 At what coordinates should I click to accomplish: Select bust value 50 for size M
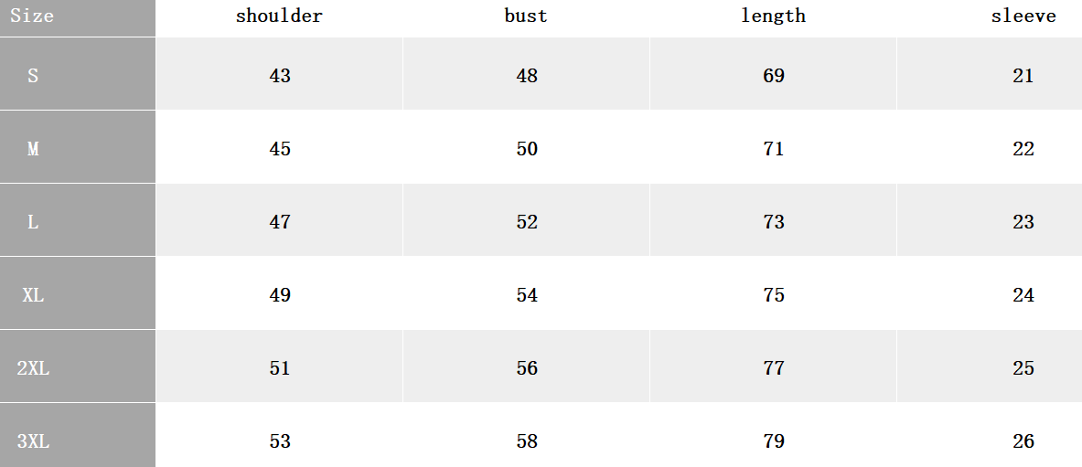527,148
